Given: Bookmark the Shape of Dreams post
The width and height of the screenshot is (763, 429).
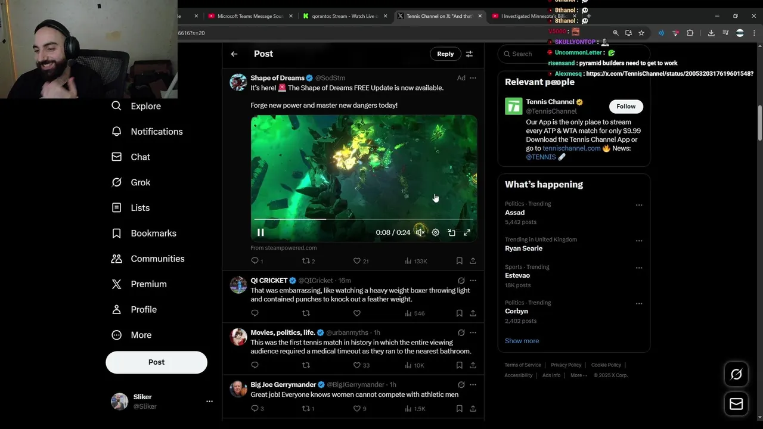Looking at the screenshot, I should tap(459, 261).
